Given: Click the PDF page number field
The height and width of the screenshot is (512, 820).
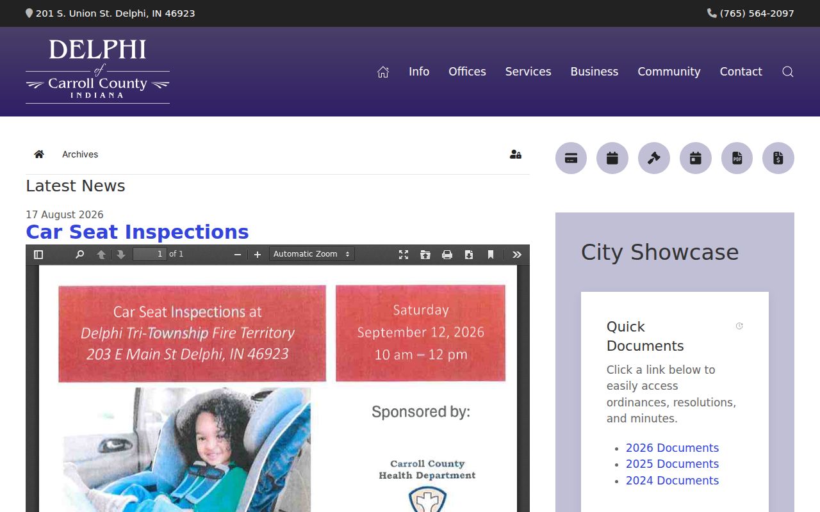Looking at the screenshot, I should pyautogui.click(x=150, y=254).
